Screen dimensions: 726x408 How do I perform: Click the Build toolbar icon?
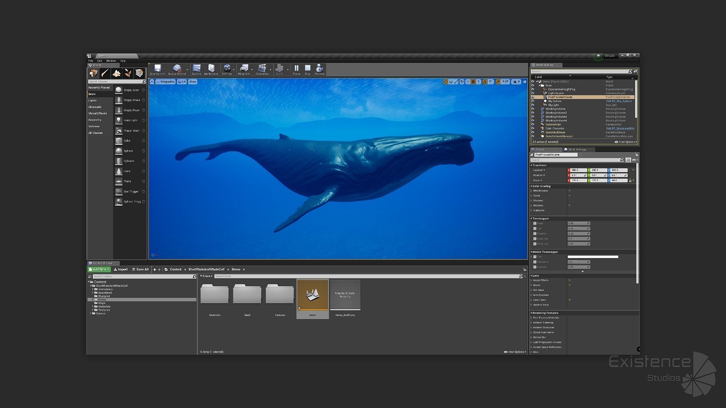pos(279,69)
